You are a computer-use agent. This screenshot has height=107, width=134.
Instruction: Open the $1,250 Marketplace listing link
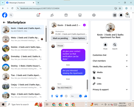coord(69,33)
